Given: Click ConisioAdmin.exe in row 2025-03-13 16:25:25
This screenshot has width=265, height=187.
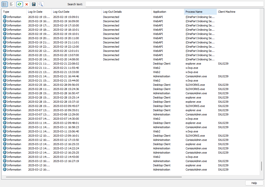Looking at the screenshot, I should coord(196,153).
